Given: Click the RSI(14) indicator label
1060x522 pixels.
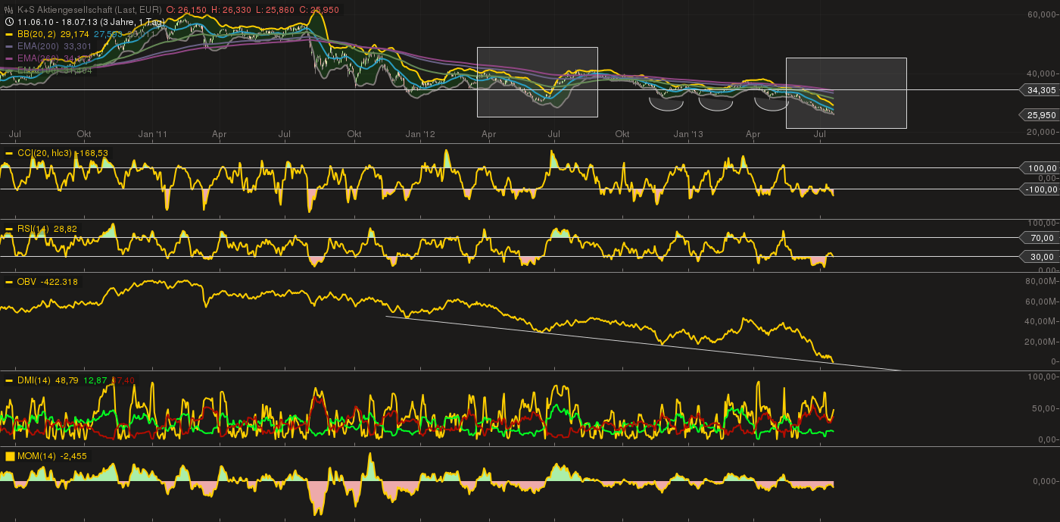Looking at the screenshot, I should coord(34,228).
